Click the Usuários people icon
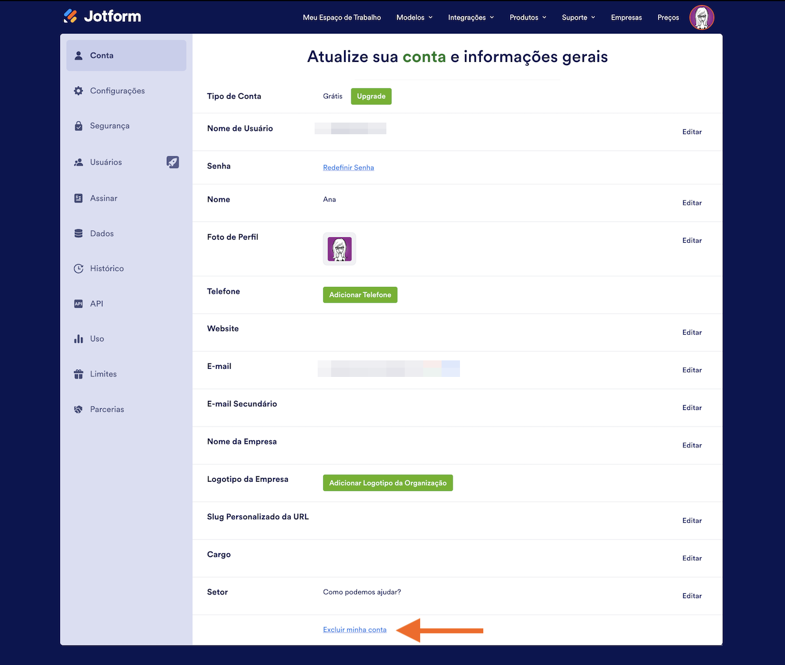The image size is (785, 665). click(x=78, y=162)
